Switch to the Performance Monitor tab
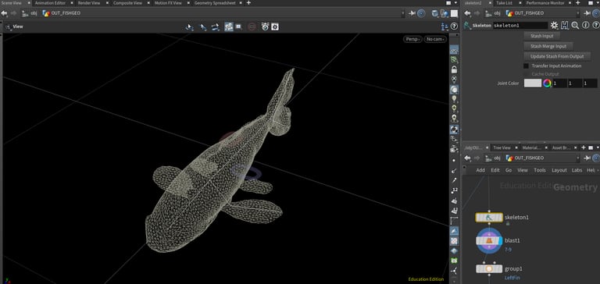The image size is (600, 284). click(x=545, y=2)
